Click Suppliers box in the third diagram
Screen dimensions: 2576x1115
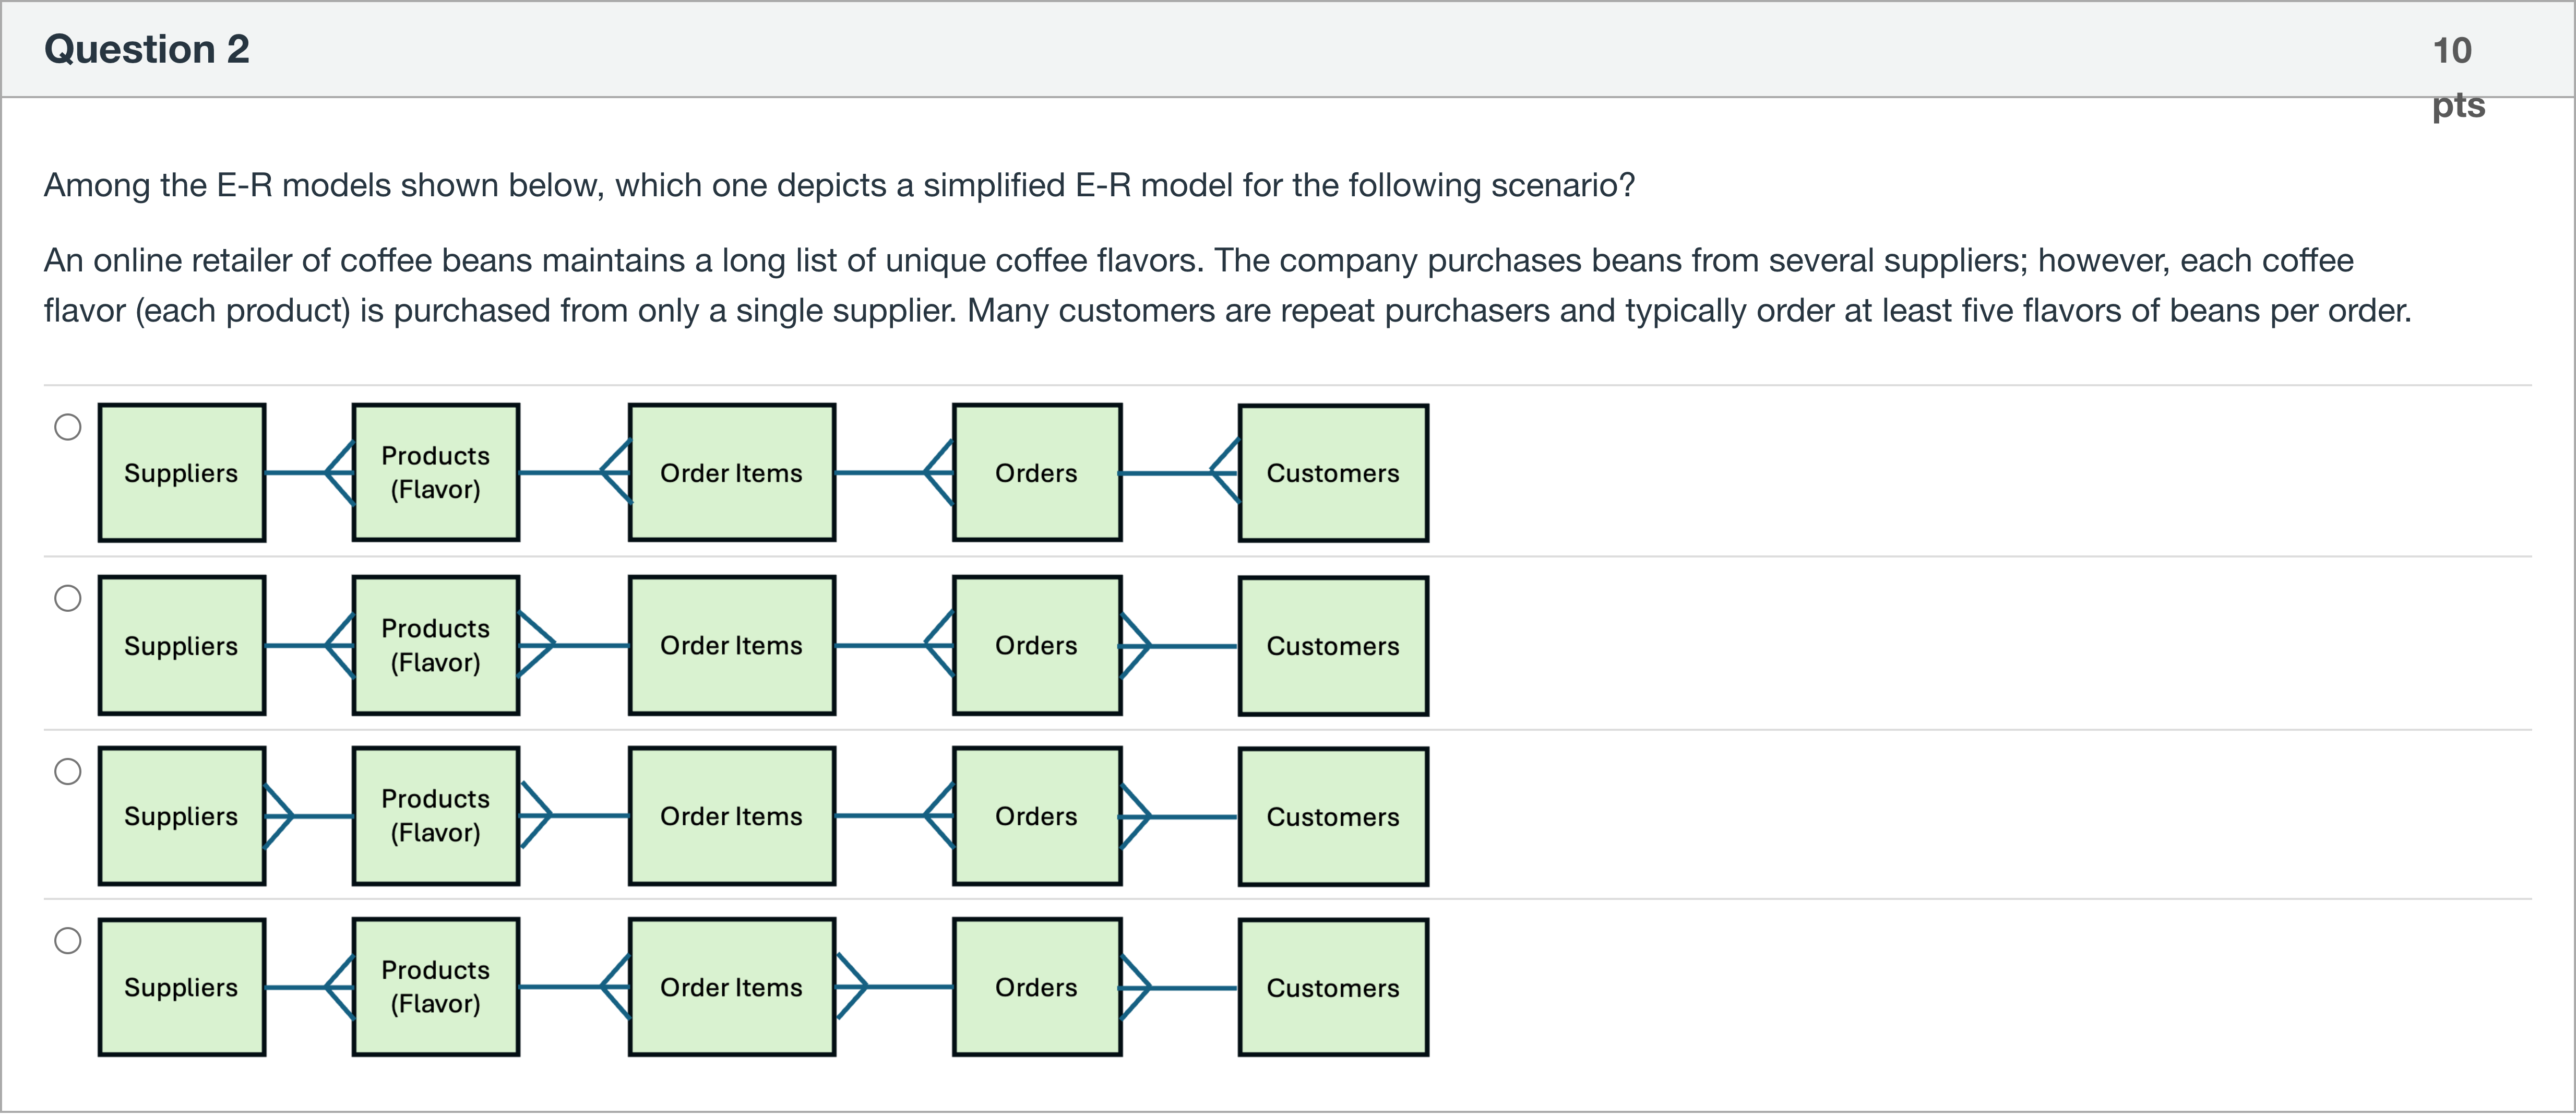[182, 817]
